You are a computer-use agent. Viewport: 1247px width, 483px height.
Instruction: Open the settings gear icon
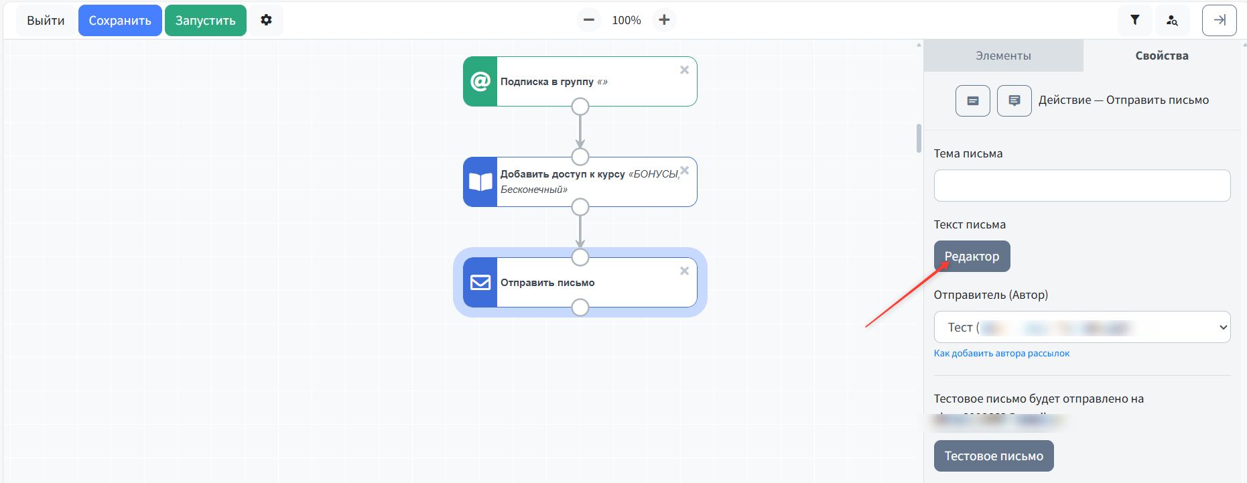coord(266,20)
